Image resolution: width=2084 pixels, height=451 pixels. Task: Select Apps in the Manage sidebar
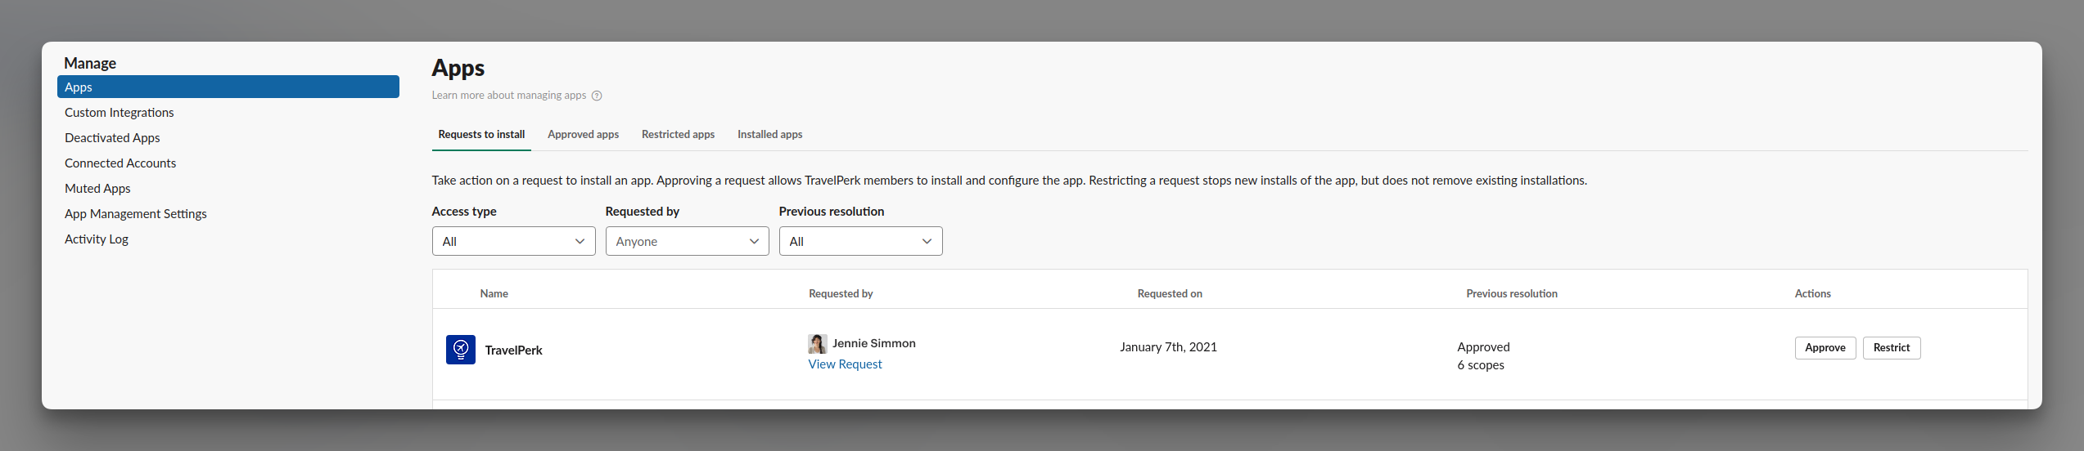[x=228, y=87]
